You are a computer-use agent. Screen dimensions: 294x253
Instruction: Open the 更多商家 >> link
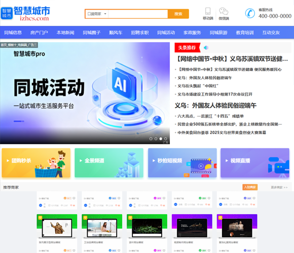tap(279, 187)
